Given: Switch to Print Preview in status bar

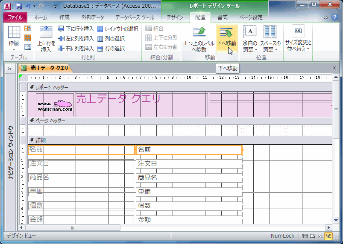Looking at the screenshot, I should [313, 236].
